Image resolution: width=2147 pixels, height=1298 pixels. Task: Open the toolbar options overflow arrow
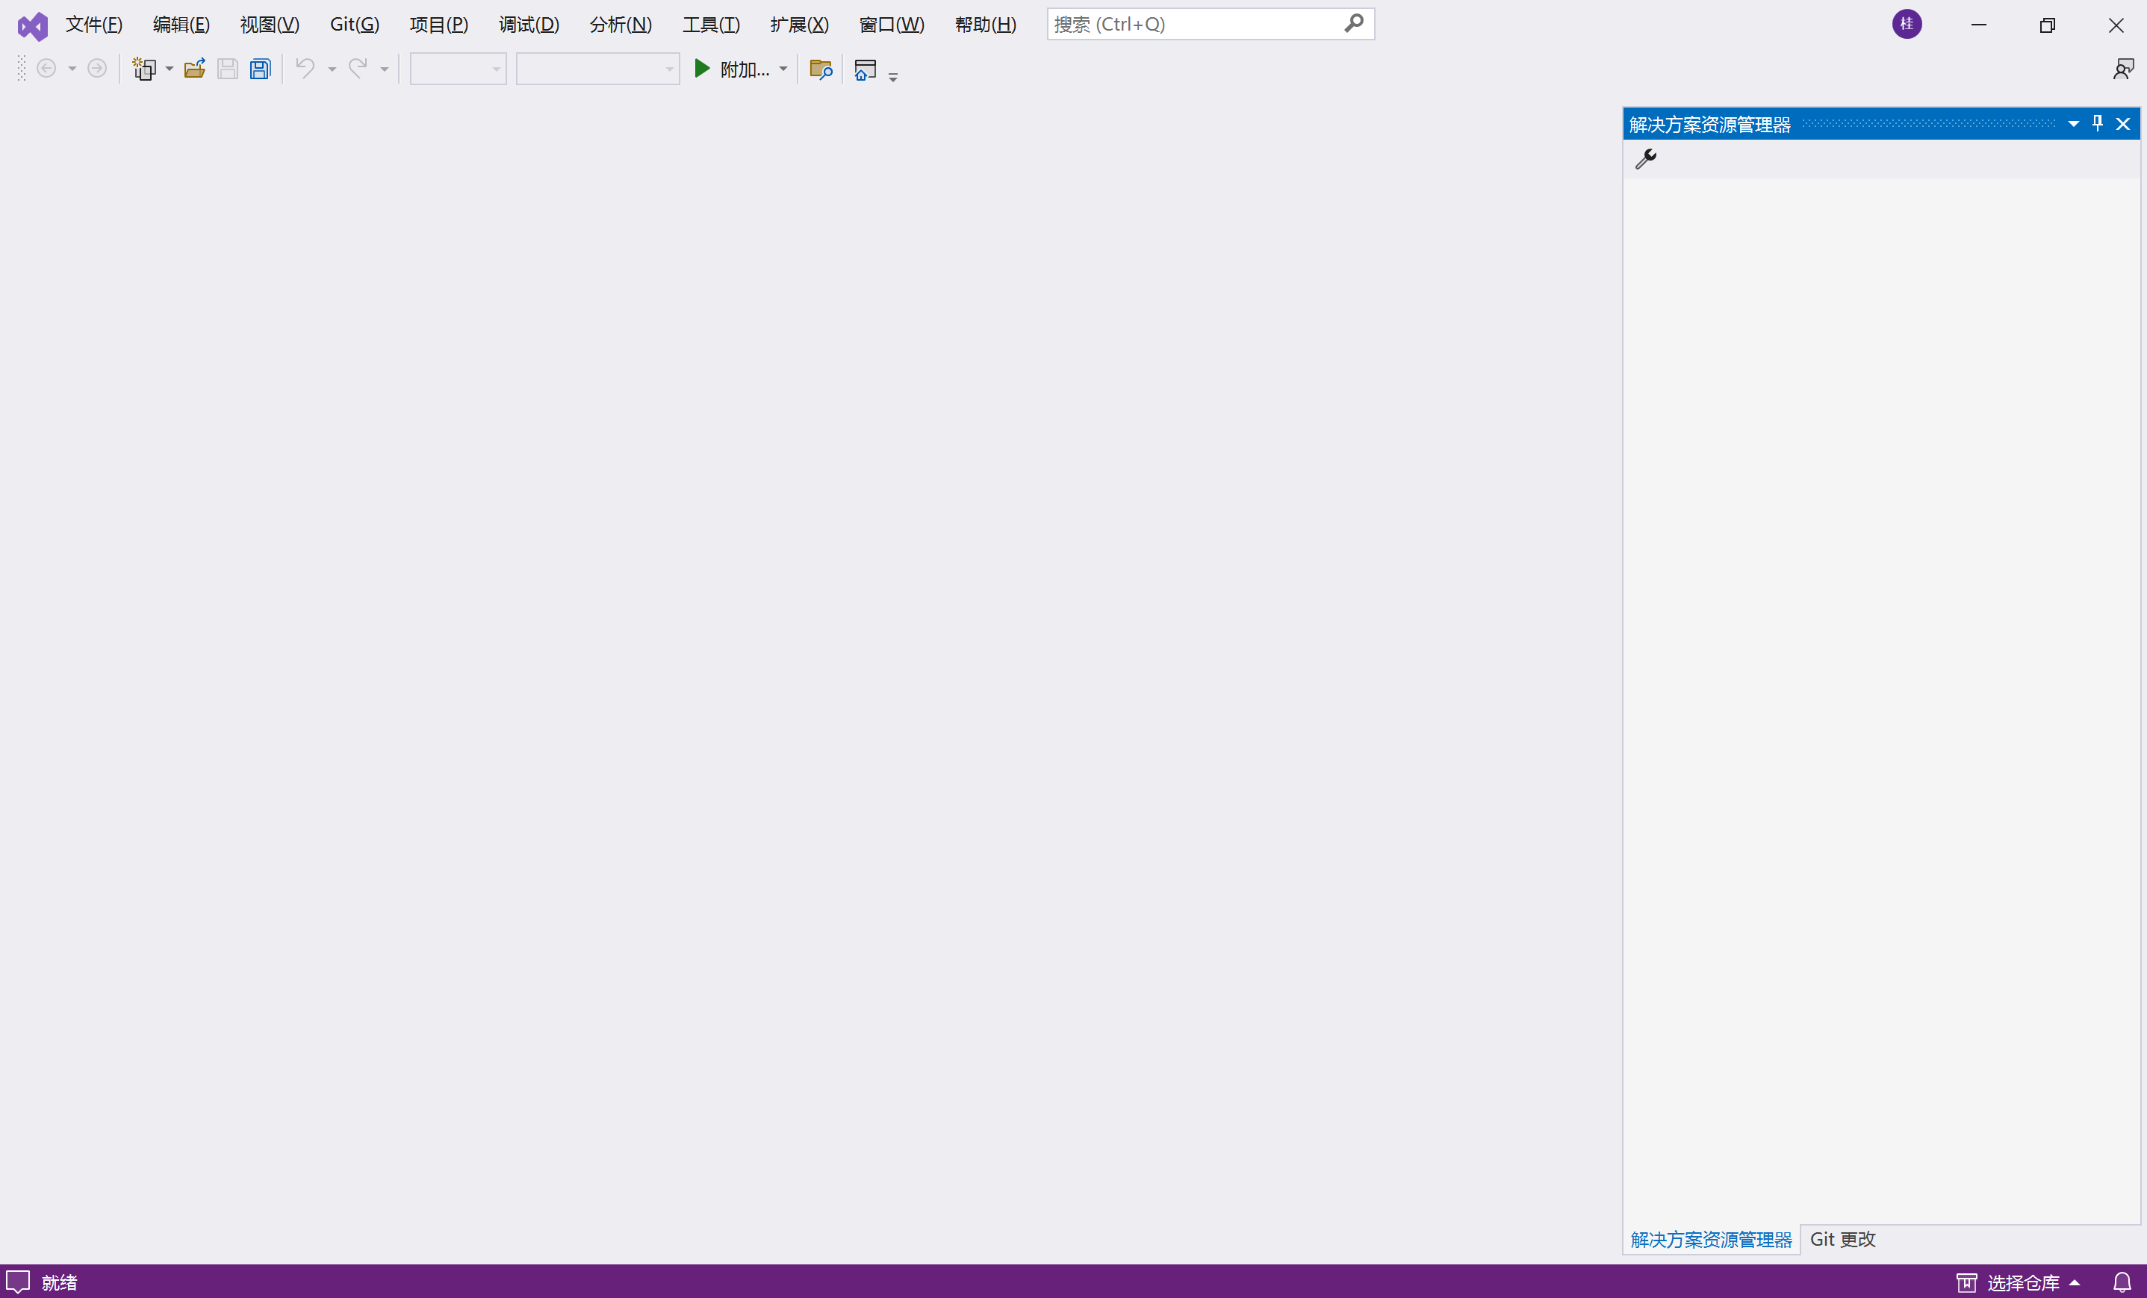click(x=893, y=77)
